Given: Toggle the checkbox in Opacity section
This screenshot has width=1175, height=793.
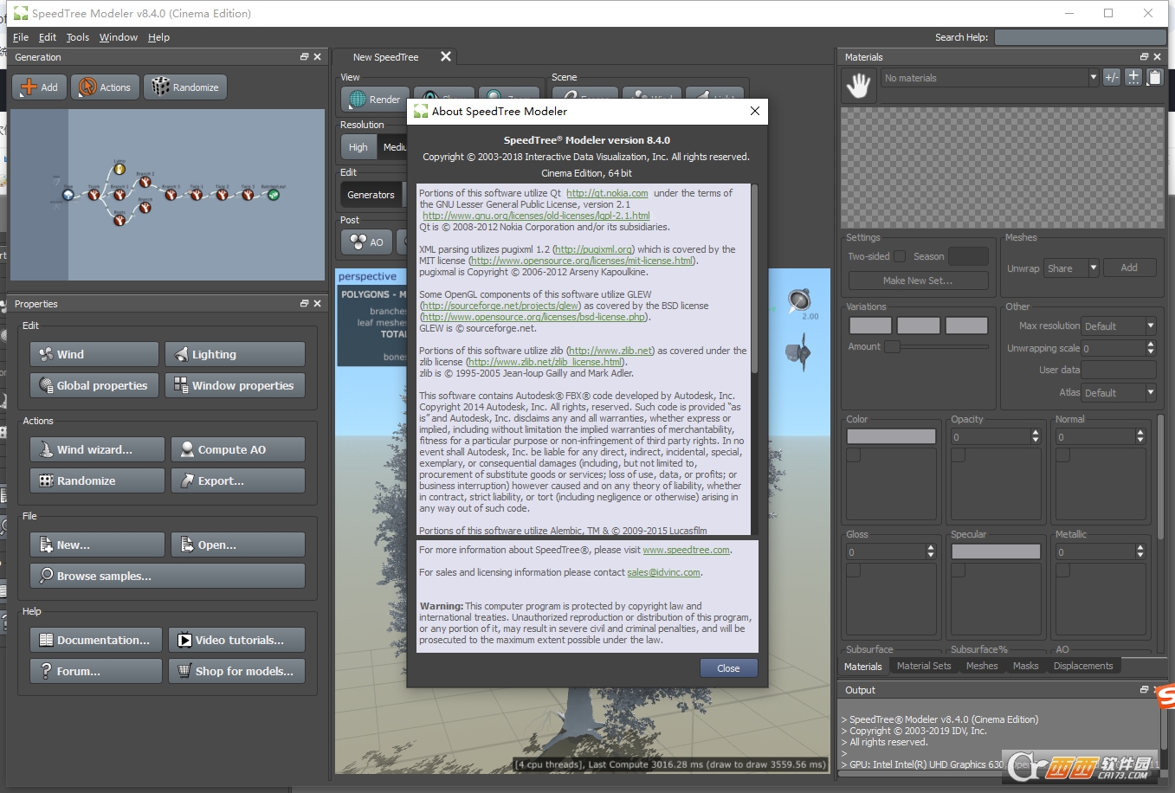Looking at the screenshot, I should coord(959,455).
